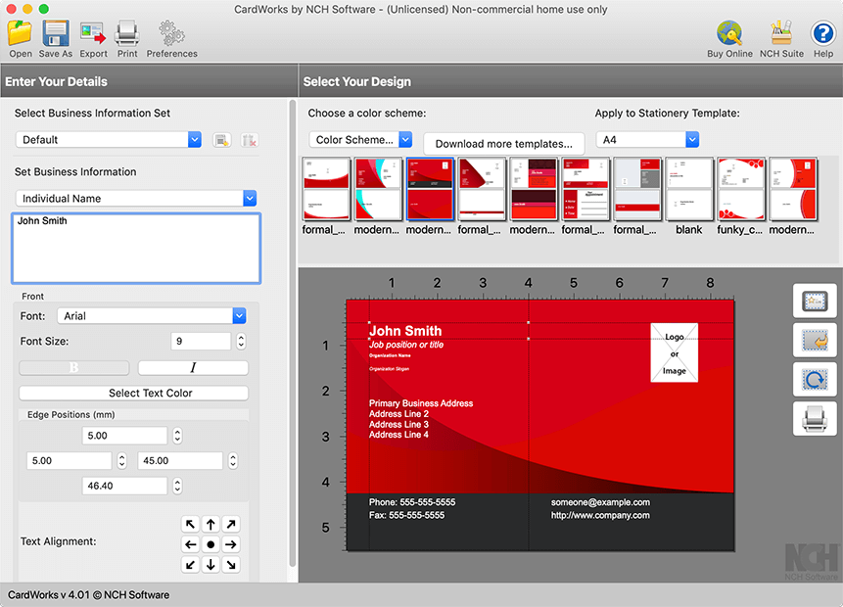Click the Font Size input field showing 9
The image size is (843, 607).
point(201,341)
